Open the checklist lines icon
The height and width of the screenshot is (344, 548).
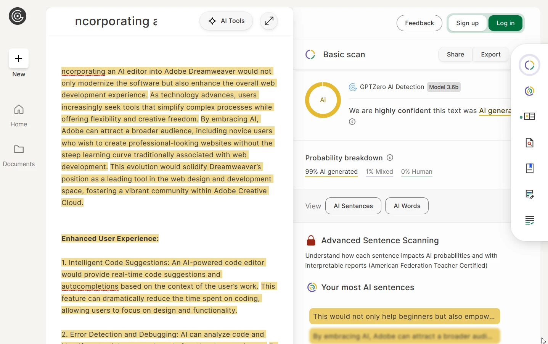529,220
